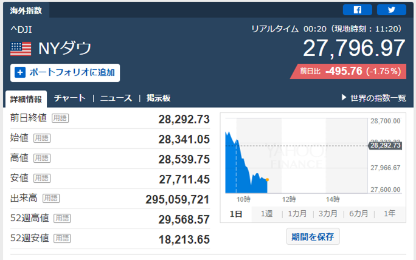The height and width of the screenshot is (260, 416).
Task: Click the ^DJI ticker symbol
Action: (x=21, y=29)
